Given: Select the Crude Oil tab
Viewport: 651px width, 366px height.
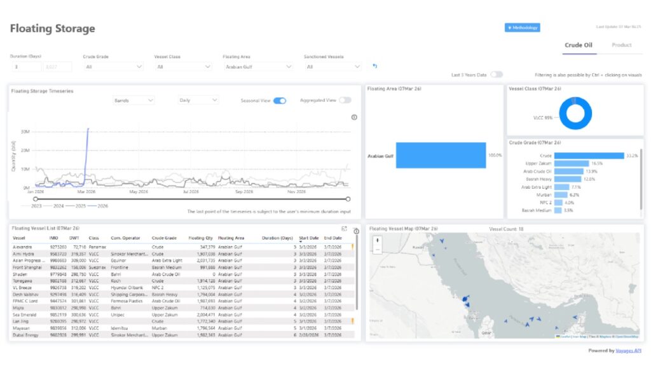Looking at the screenshot, I should click(x=578, y=45).
